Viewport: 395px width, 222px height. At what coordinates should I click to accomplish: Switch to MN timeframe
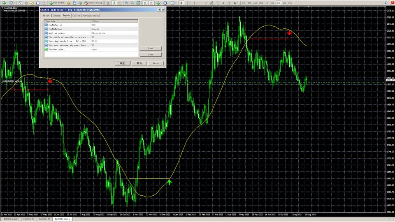tap(290, 3)
